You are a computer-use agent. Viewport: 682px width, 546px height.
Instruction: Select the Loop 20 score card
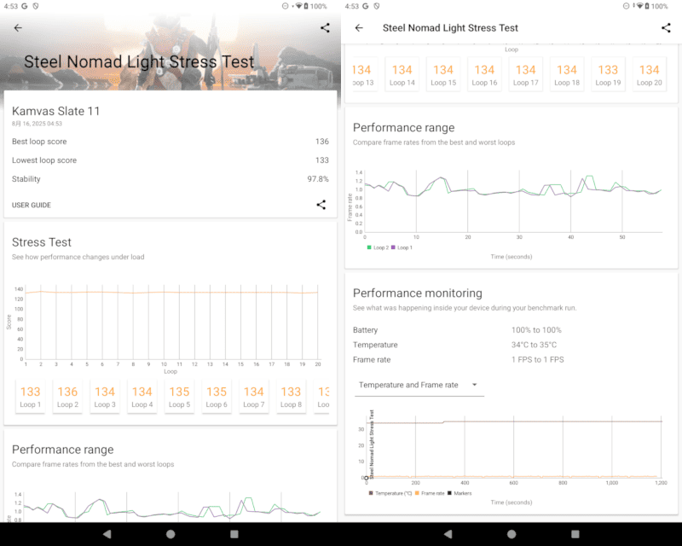tap(649, 74)
